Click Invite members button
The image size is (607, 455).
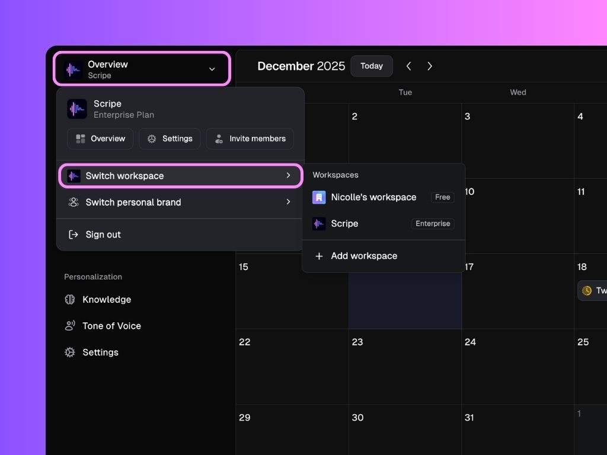pyautogui.click(x=250, y=139)
